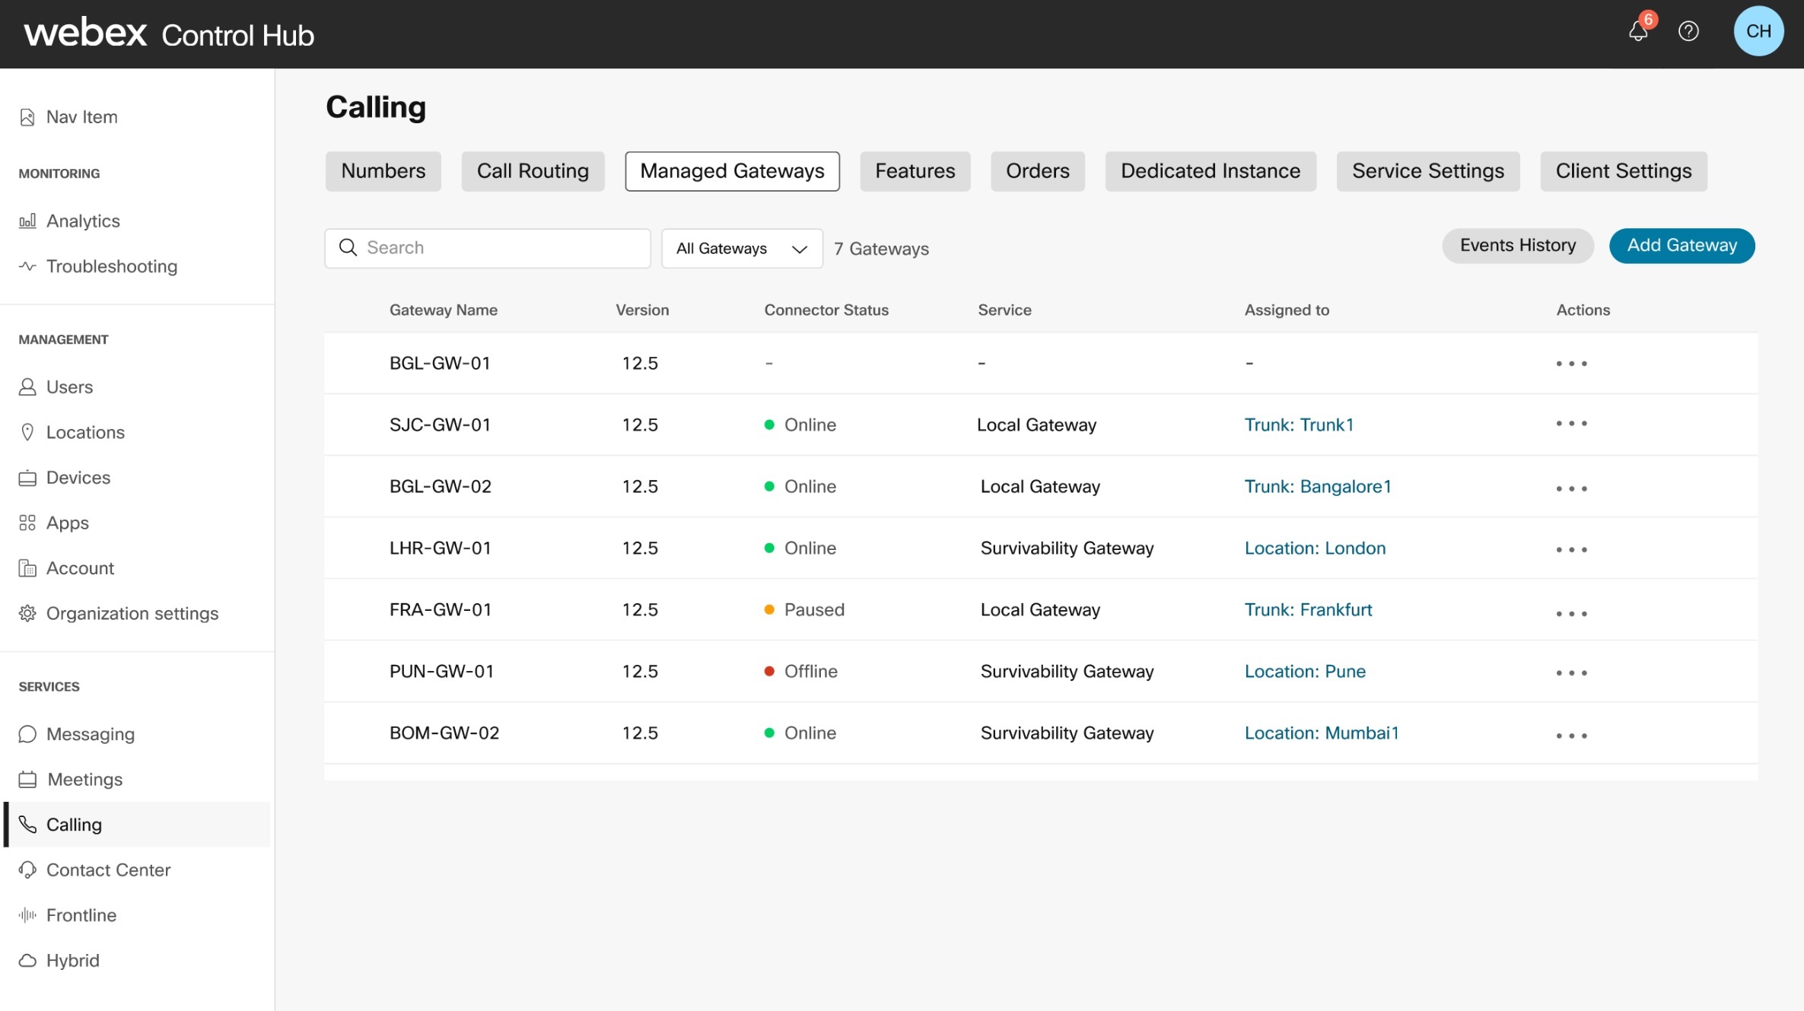
Task: Select the Managed Gateways tab
Action: pos(732,171)
